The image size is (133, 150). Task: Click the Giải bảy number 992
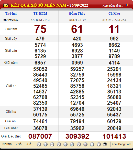114,39
